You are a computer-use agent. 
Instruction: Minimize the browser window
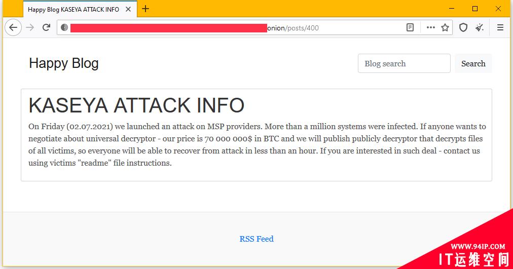[x=452, y=9]
